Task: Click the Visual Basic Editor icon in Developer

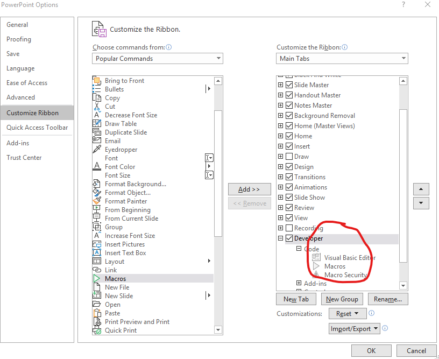Action: click(x=316, y=257)
